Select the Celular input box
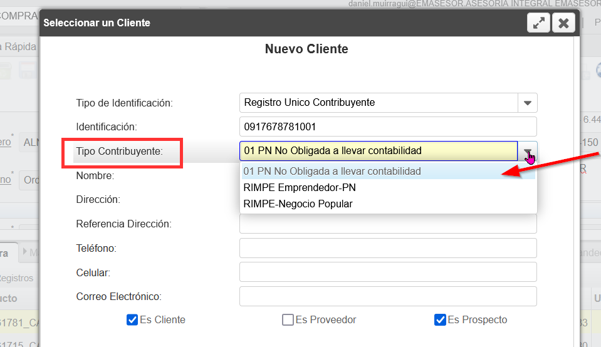 (388, 272)
